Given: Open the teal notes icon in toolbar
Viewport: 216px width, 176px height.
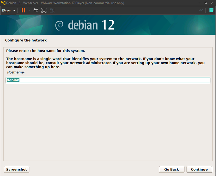Looking at the screenshot, I should pyautogui.click(x=211, y=10).
